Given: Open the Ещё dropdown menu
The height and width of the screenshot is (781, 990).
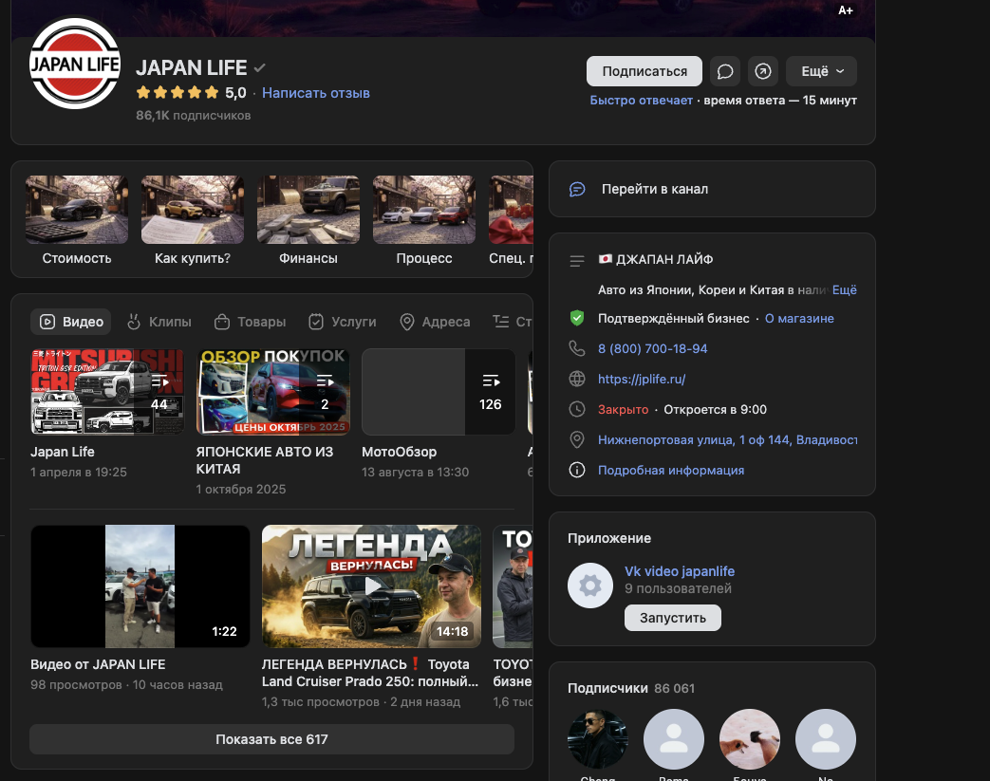Looking at the screenshot, I should pyautogui.click(x=821, y=71).
